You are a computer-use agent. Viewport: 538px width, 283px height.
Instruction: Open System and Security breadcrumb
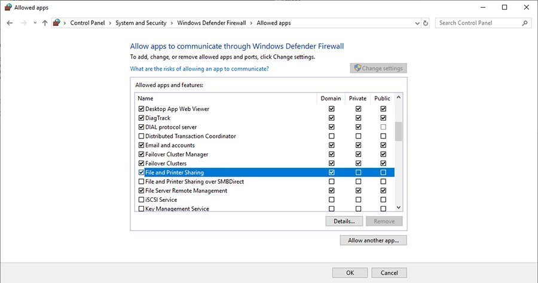[x=140, y=23]
